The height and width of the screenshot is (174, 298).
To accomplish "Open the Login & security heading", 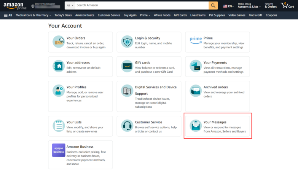I will pyautogui.click(x=148, y=38).
